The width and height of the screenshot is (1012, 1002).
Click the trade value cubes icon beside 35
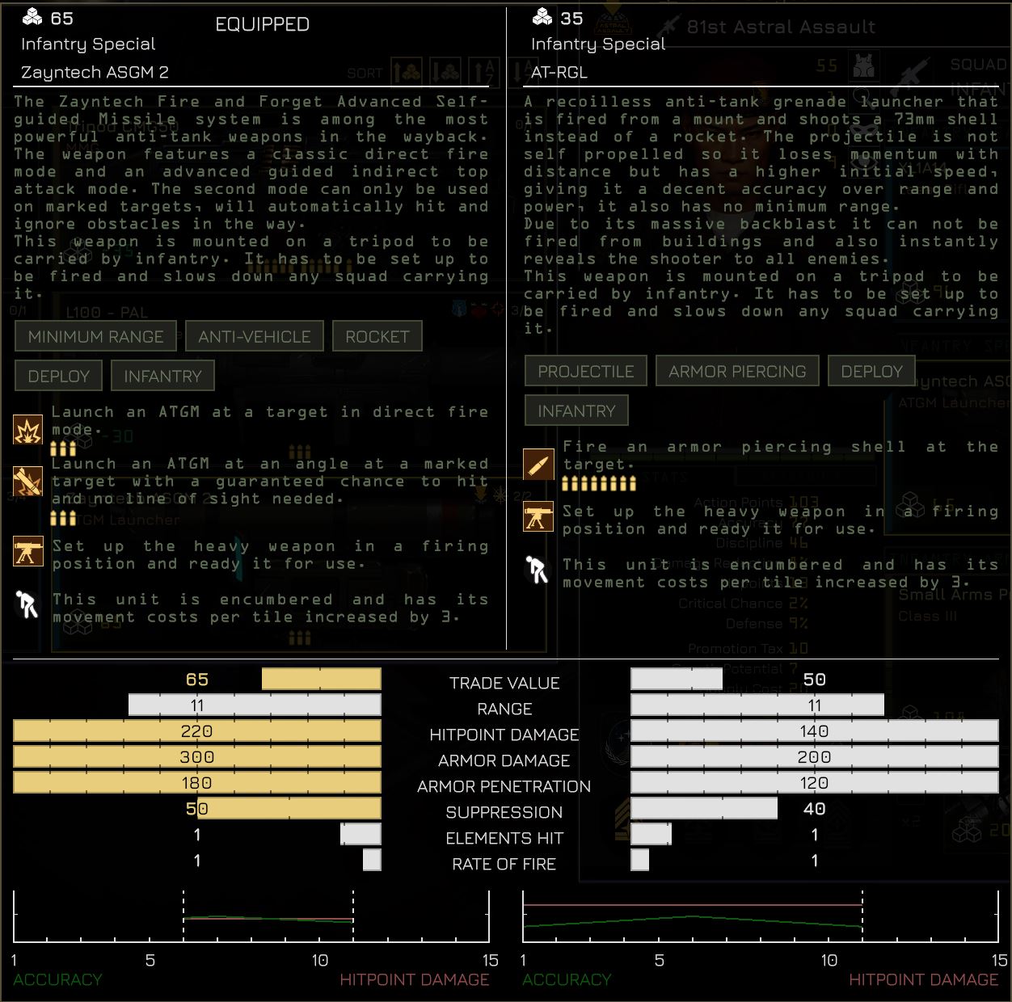click(542, 17)
